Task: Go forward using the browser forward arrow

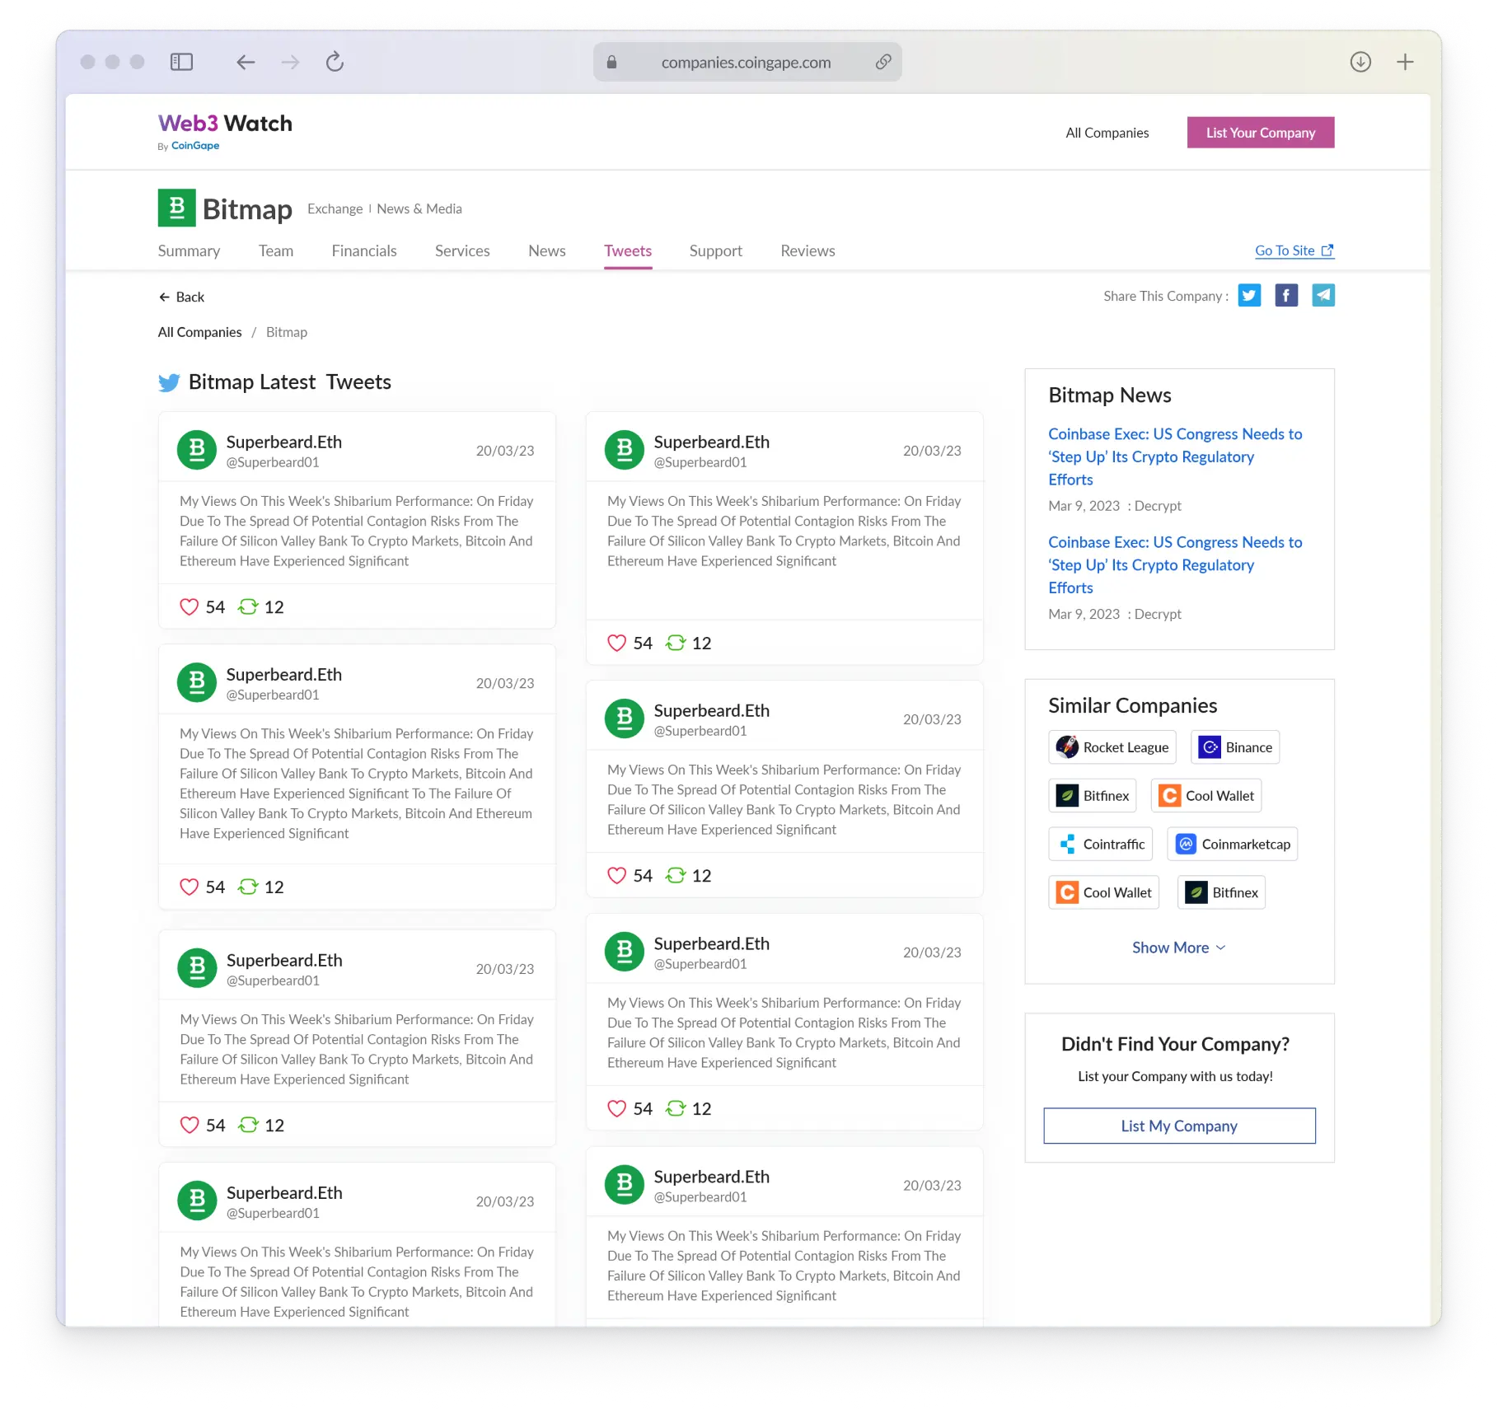Action: (x=290, y=62)
